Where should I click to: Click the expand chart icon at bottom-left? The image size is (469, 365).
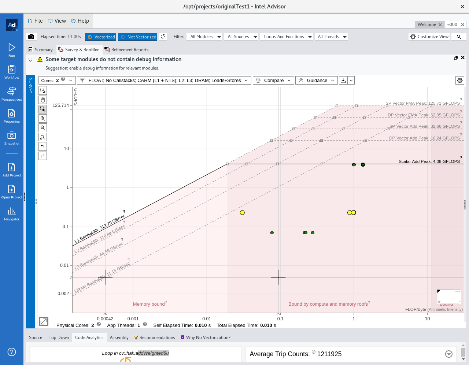pos(43,321)
